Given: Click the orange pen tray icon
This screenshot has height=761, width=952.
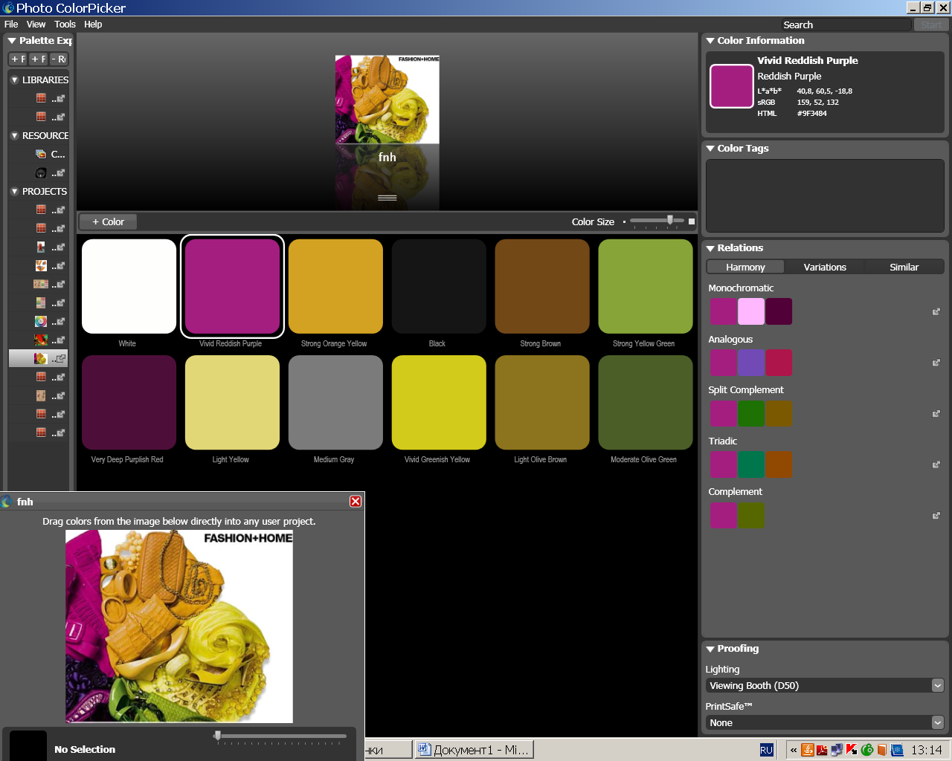Looking at the screenshot, I should tap(808, 750).
